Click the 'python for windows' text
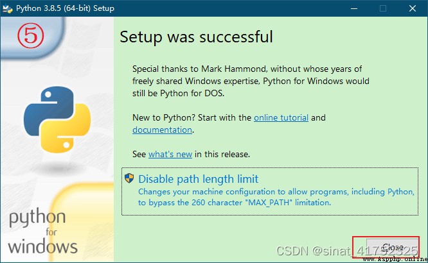This screenshot has width=428, height=263. [x=43, y=231]
